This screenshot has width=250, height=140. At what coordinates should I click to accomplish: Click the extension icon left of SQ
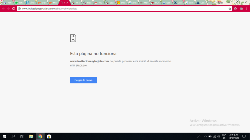click(235, 8)
